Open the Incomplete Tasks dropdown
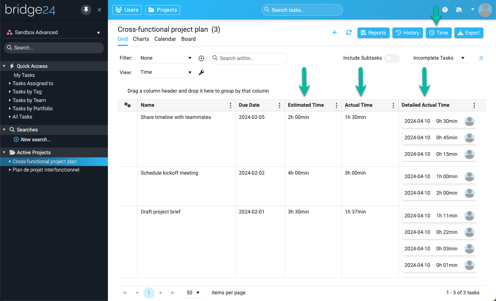496x301 pixels. (439, 58)
